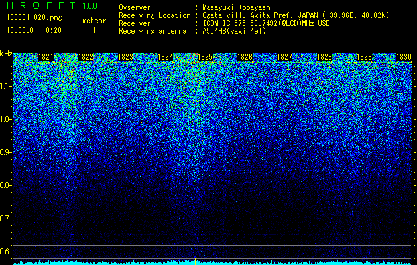Select the 1828 time marker
This screenshot has height=265, width=417.
(x=324, y=57)
